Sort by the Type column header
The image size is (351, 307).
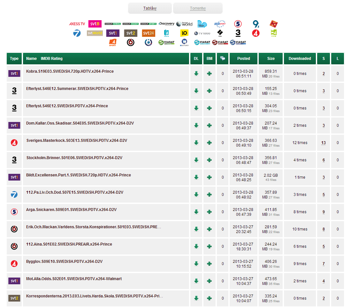14,58
